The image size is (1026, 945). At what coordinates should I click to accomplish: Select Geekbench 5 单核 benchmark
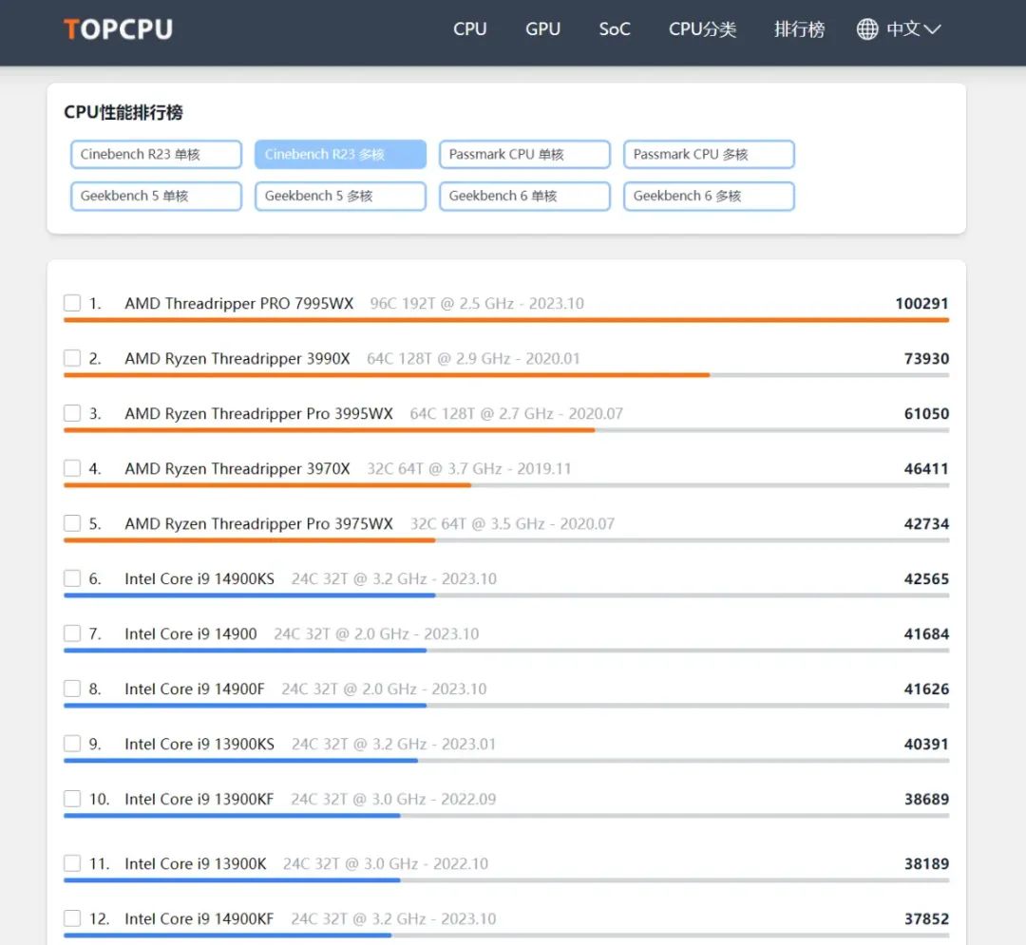click(157, 197)
